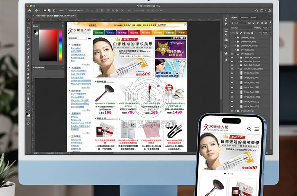Click foreground swatch in Color panel
The width and height of the screenshot is (297, 196).
(35, 31)
